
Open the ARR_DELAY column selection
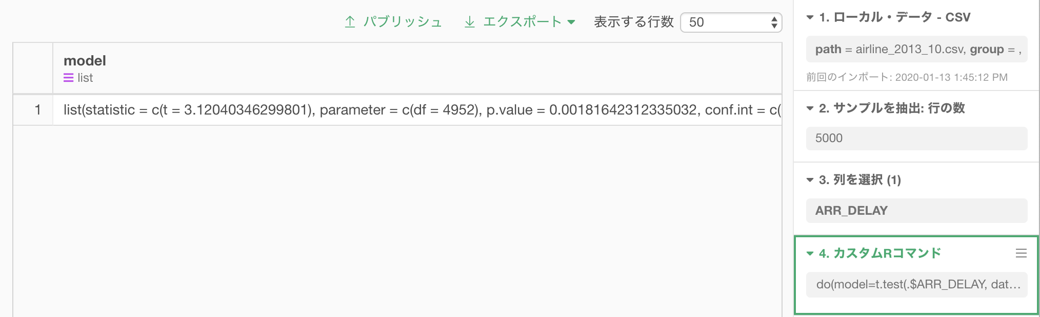(916, 211)
